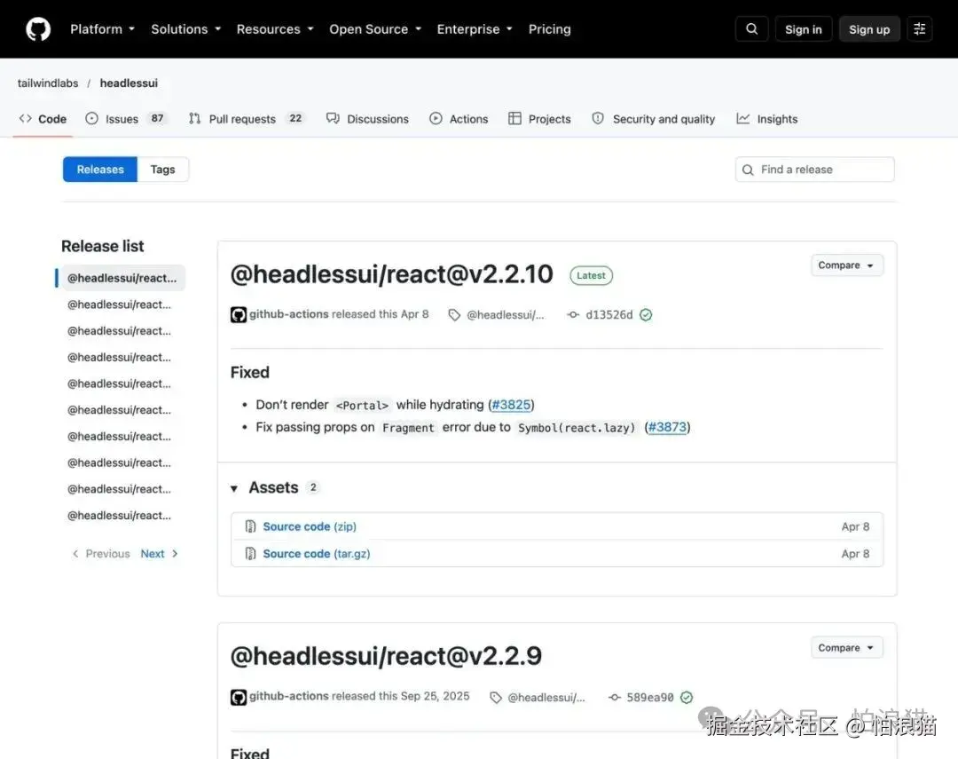Switch to the Code tab

pos(43,119)
